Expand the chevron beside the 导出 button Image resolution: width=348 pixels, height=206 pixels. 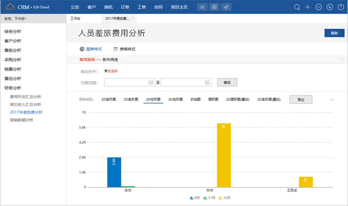point(331,100)
